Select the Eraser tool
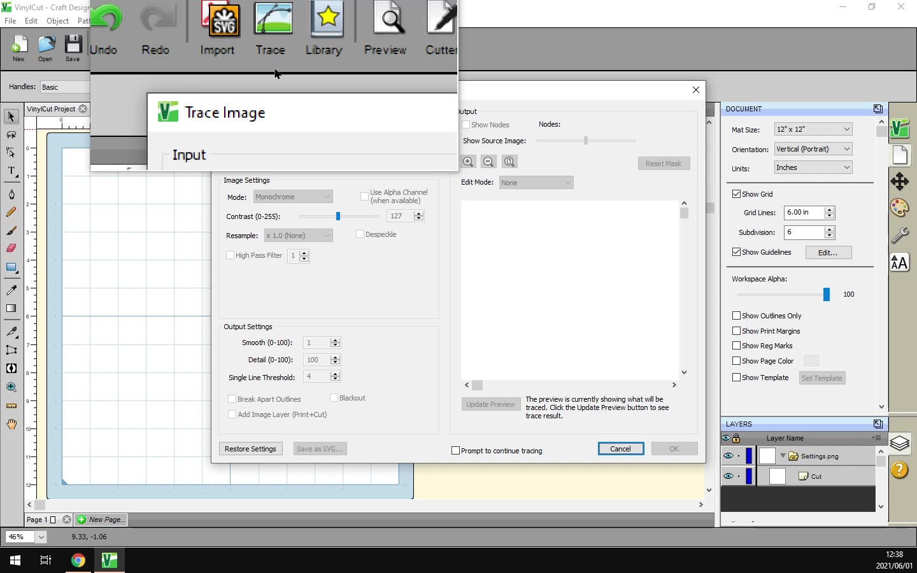Image resolution: width=917 pixels, height=573 pixels. (x=11, y=248)
